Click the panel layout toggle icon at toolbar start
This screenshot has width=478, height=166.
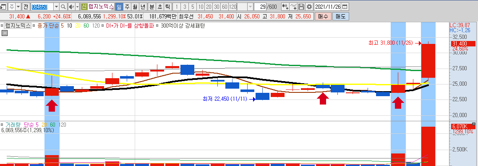point(4,6)
